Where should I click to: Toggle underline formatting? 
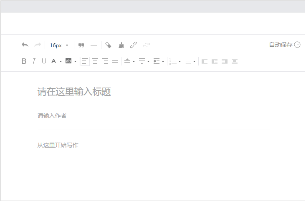[x=44, y=61]
